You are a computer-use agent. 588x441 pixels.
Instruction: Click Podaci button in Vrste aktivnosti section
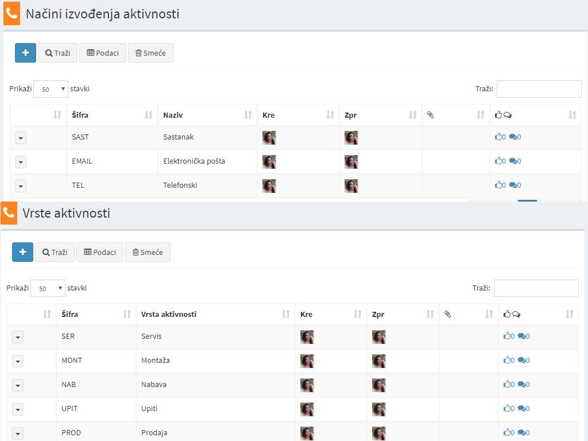[100, 252]
